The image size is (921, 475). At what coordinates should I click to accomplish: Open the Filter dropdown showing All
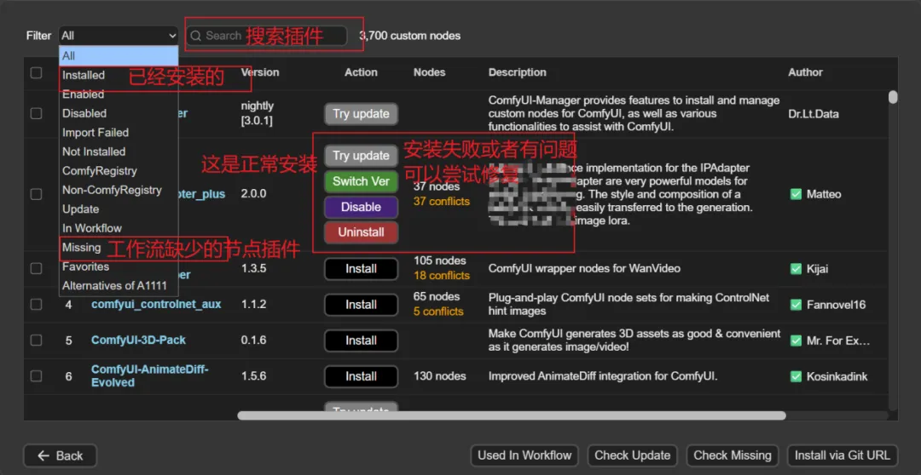tap(118, 36)
